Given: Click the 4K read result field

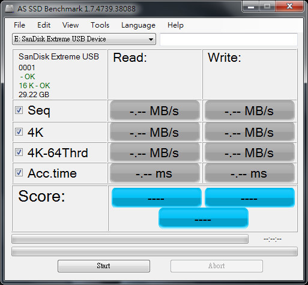Looking at the screenshot, I should pos(155,132).
